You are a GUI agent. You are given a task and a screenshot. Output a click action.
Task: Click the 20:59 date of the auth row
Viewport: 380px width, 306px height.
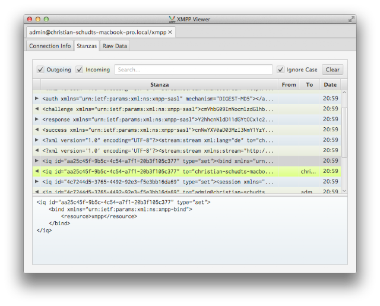click(330, 99)
